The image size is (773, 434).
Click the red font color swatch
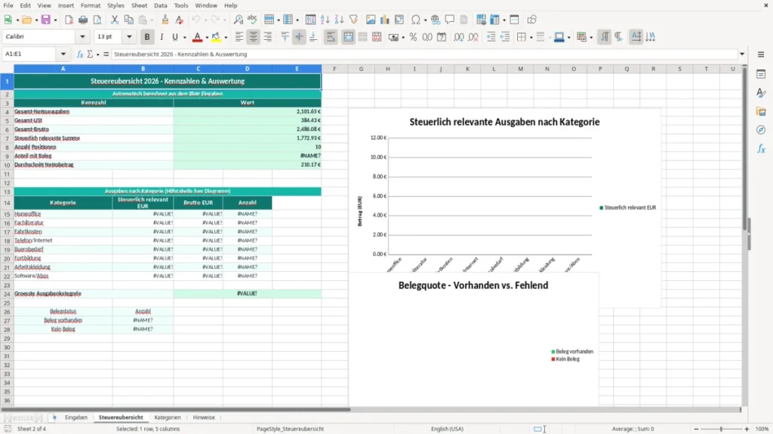click(x=197, y=38)
